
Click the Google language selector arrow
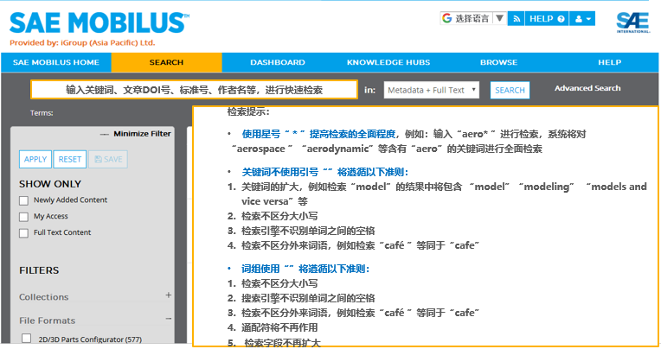tap(499, 18)
